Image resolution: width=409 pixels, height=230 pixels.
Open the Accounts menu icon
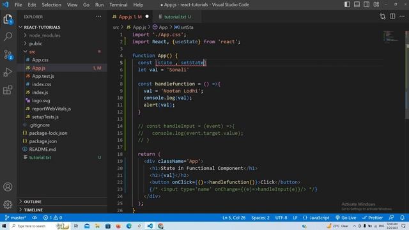click(8, 187)
